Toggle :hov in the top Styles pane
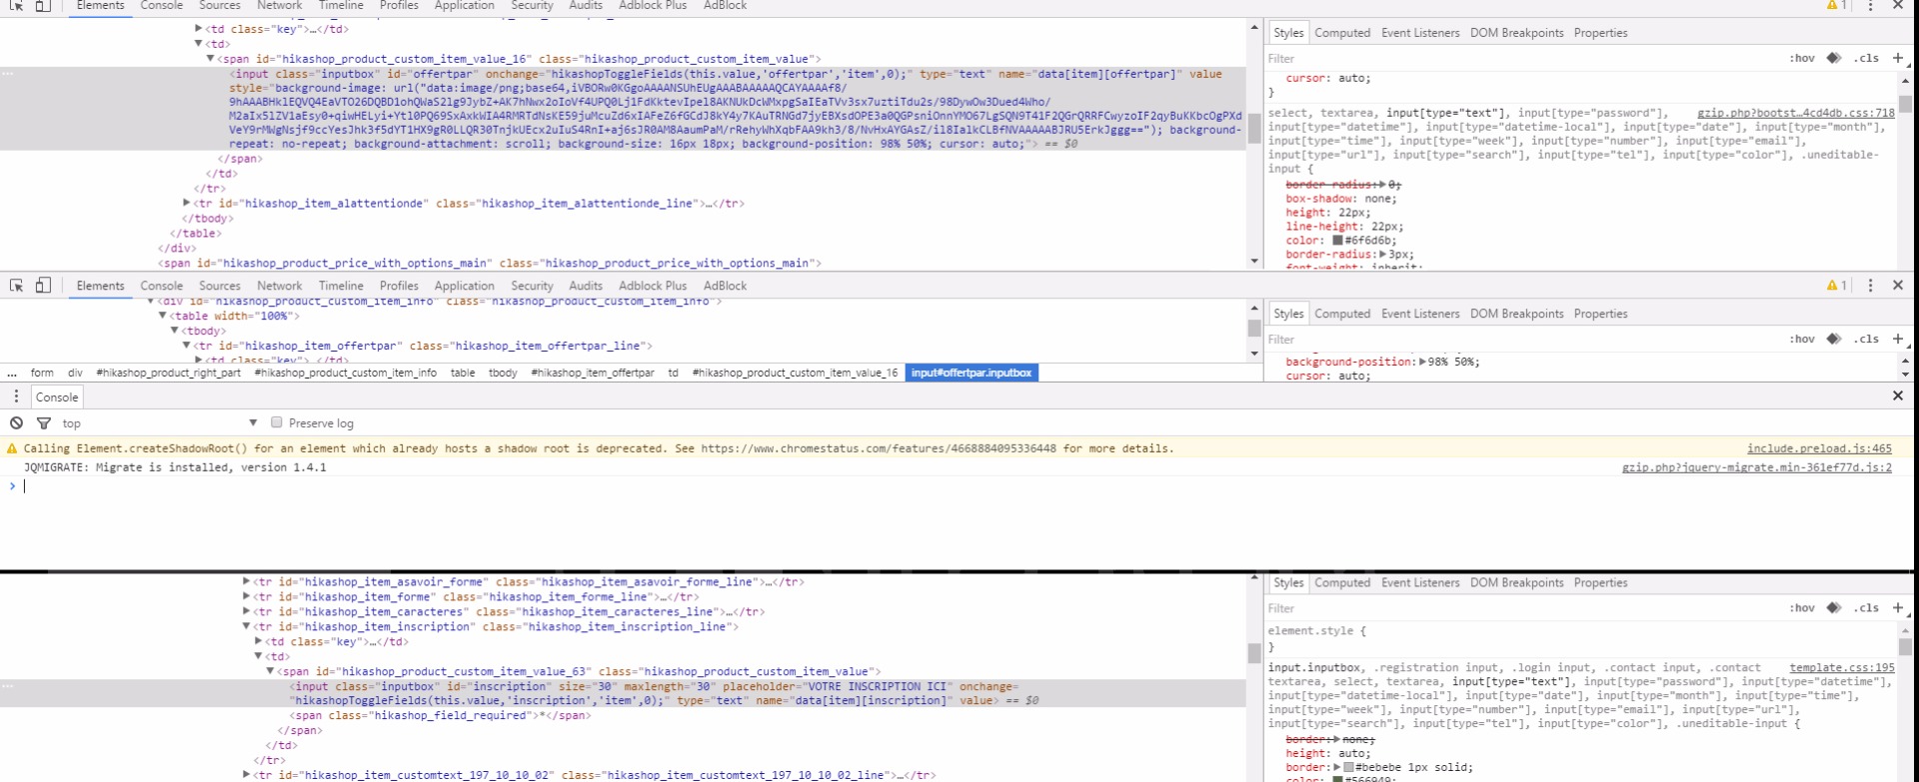1919x782 pixels. [1802, 58]
